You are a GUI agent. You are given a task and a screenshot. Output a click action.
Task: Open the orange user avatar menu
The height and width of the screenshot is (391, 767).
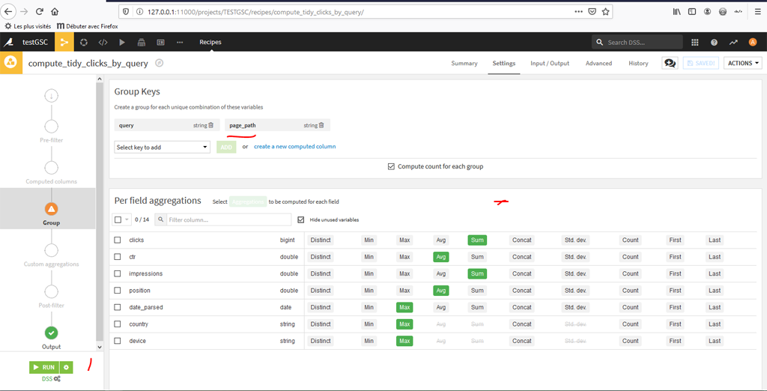point(753,43)
